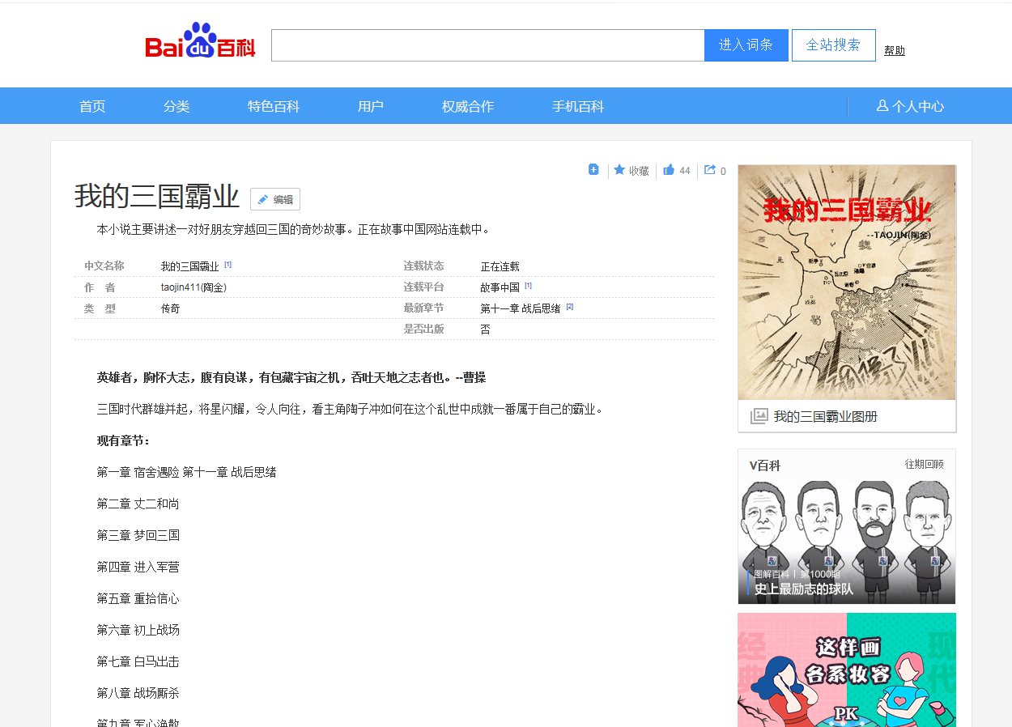
Task: Expand the 用户 navigation menu
Action: point(371,106)
